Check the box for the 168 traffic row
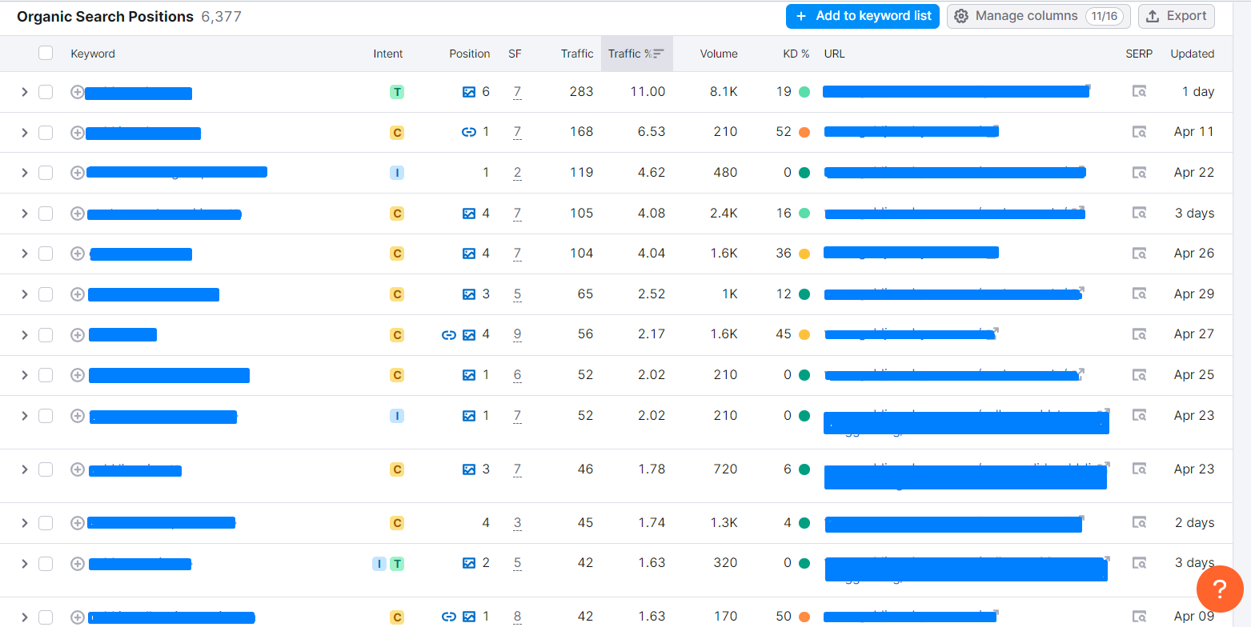1251x627 pixels. click(46, 133)
